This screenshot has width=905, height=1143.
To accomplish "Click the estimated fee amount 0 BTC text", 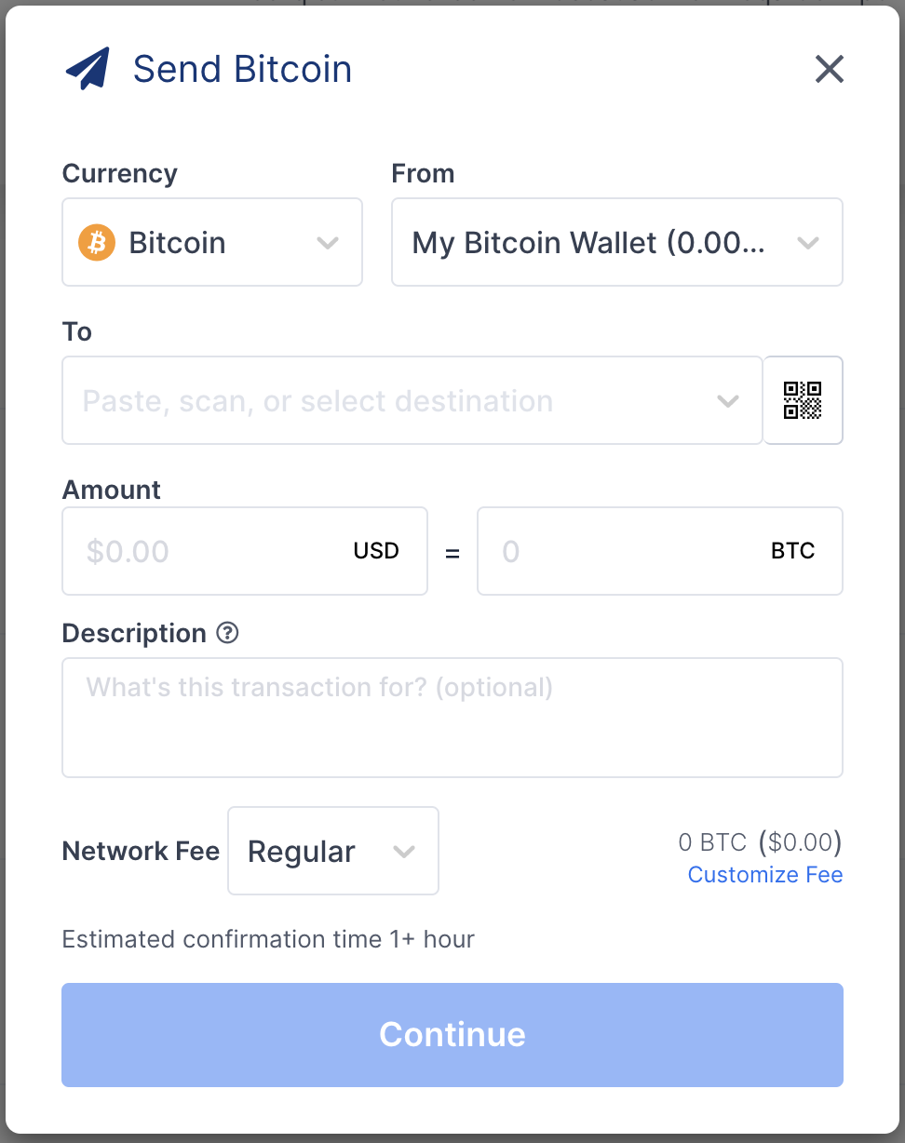I will click(x=713, y=843).
